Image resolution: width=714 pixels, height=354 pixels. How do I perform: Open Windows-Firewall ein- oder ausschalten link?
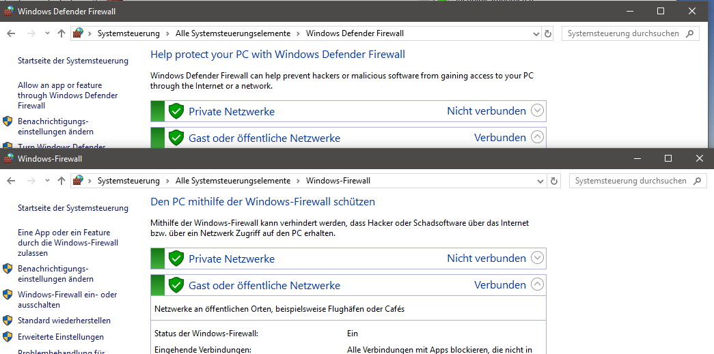point(68,299)
